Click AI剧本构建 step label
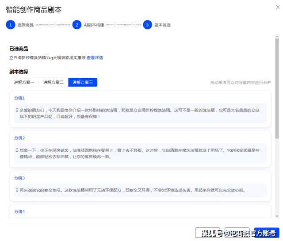 click(x=94, y=25)
